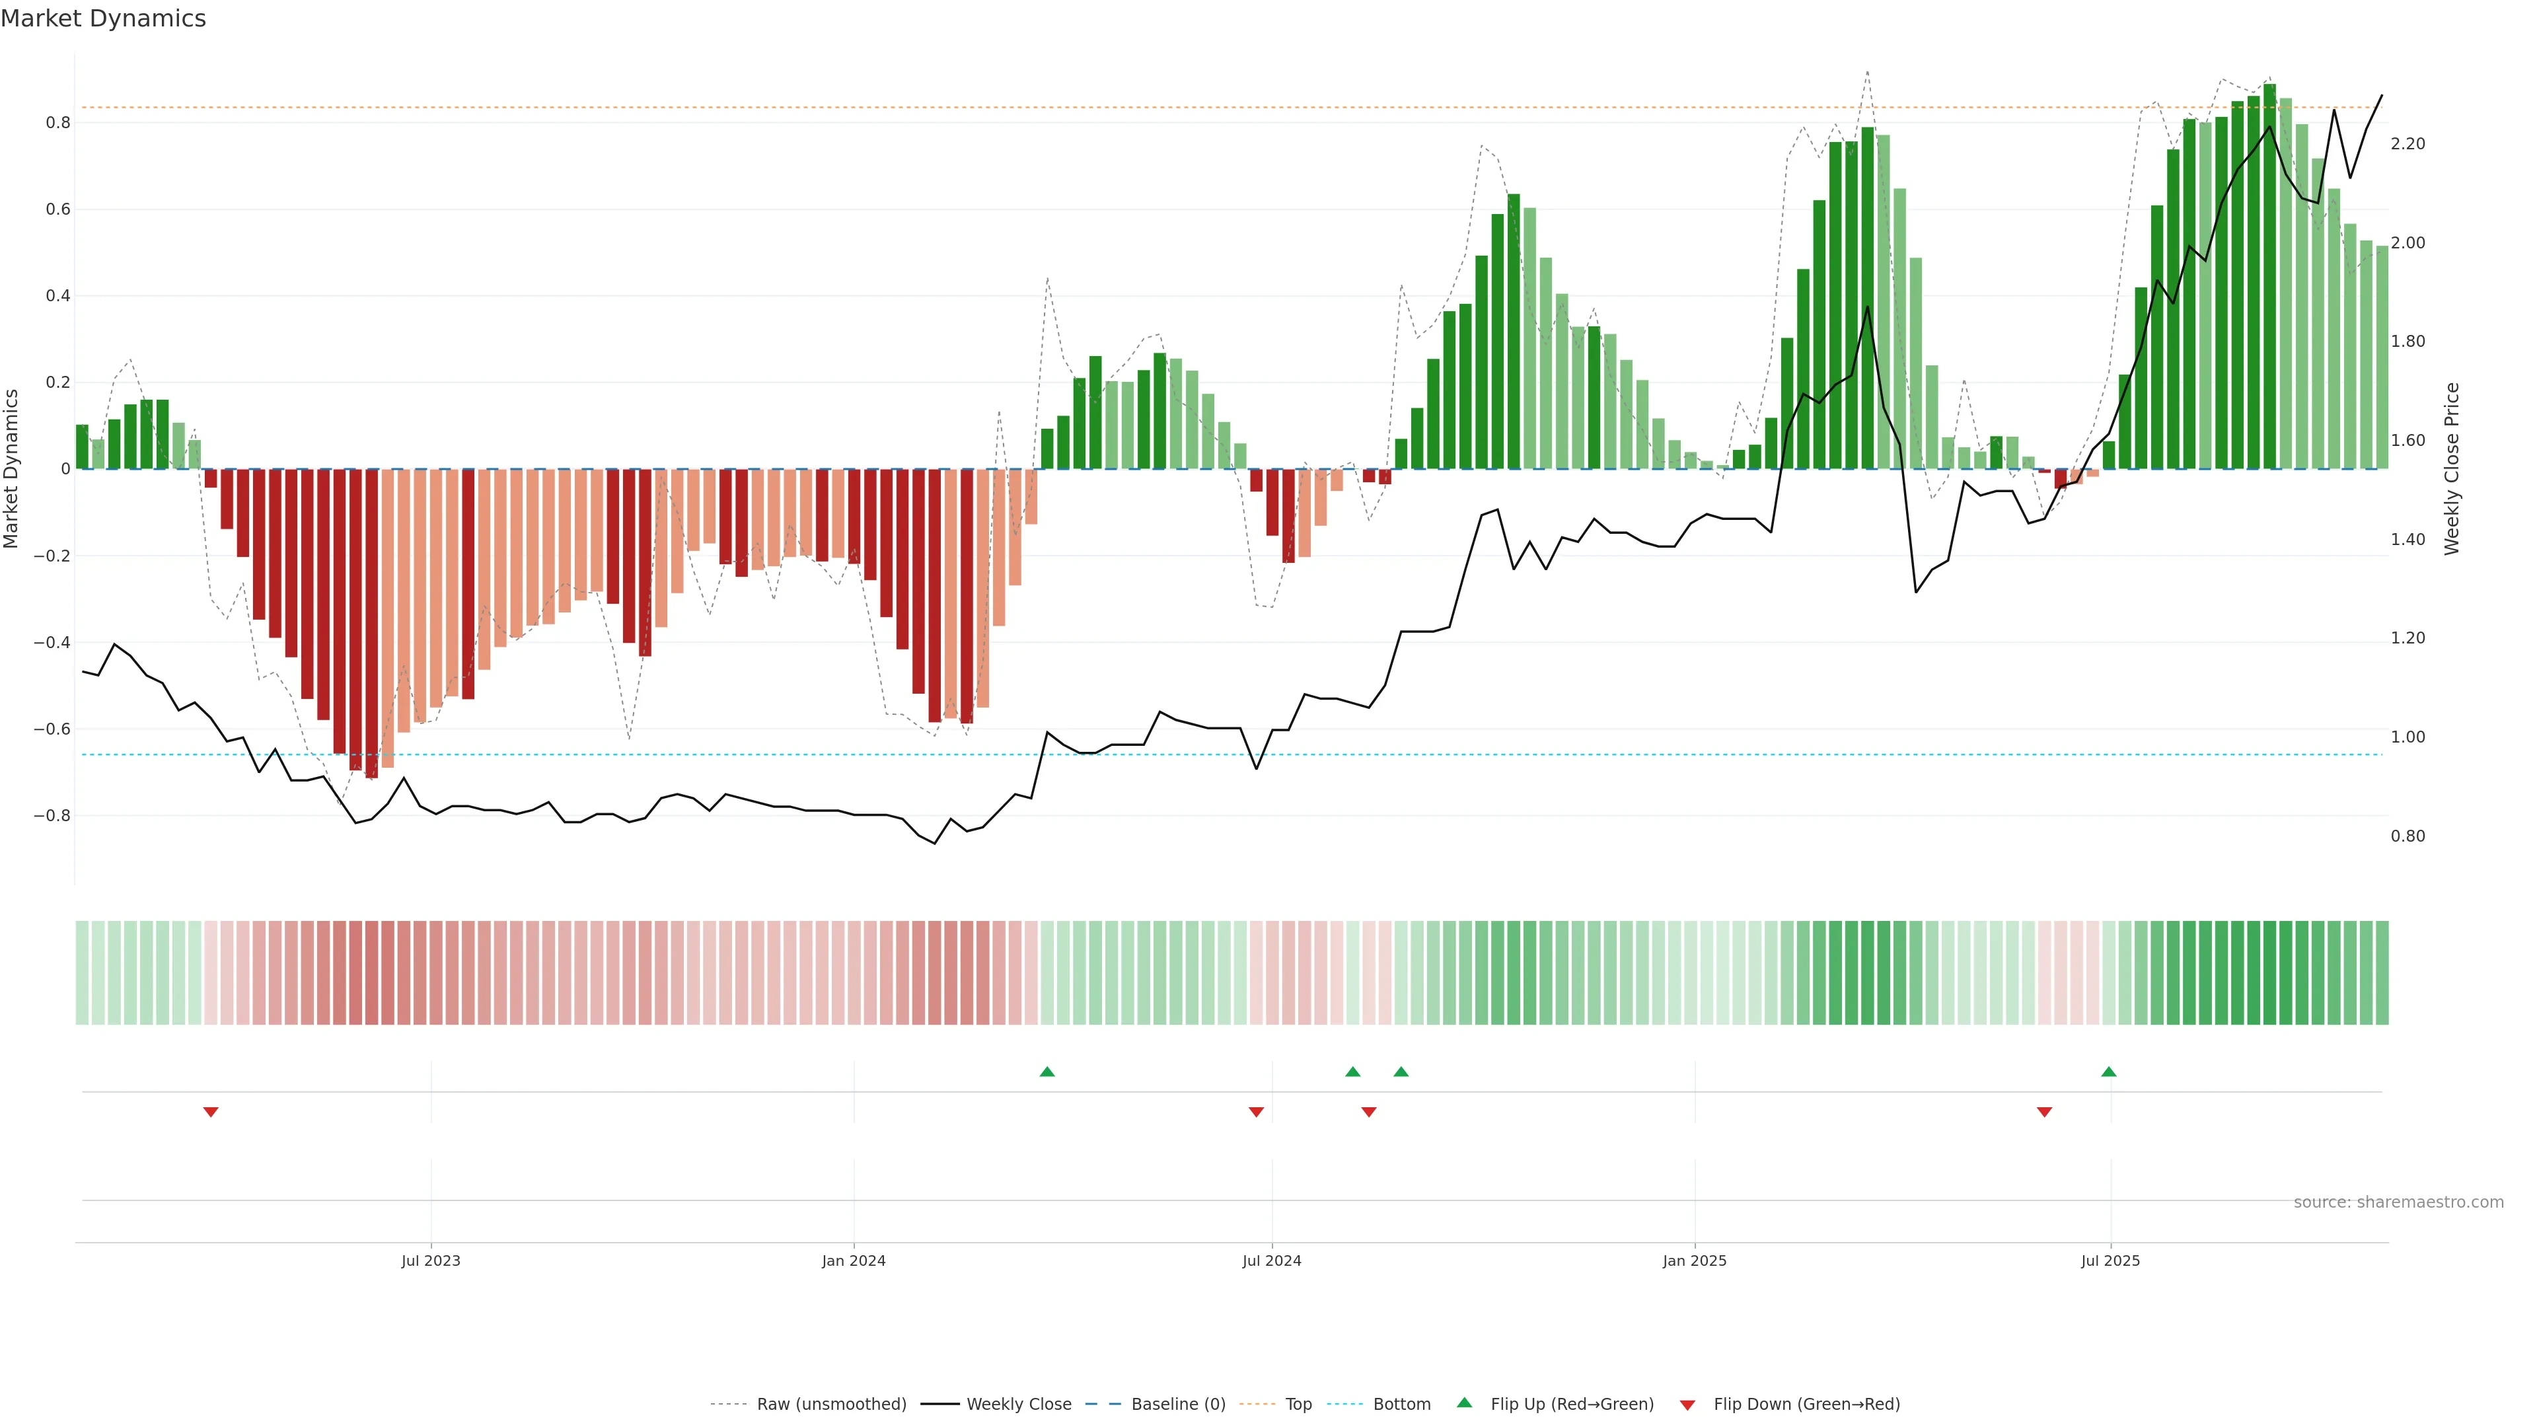Image resolution: width=2537 pixels, height=1427 pixels.
Task: Click the last green flip-up triangle near Jul 2025
Action: pos(2109,1072)
